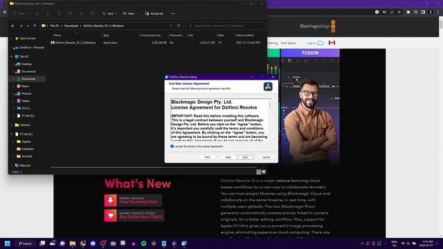Click the Rename icon in Explorer toolbar
This screenshot has width=443, height=249.
point(71,14)
